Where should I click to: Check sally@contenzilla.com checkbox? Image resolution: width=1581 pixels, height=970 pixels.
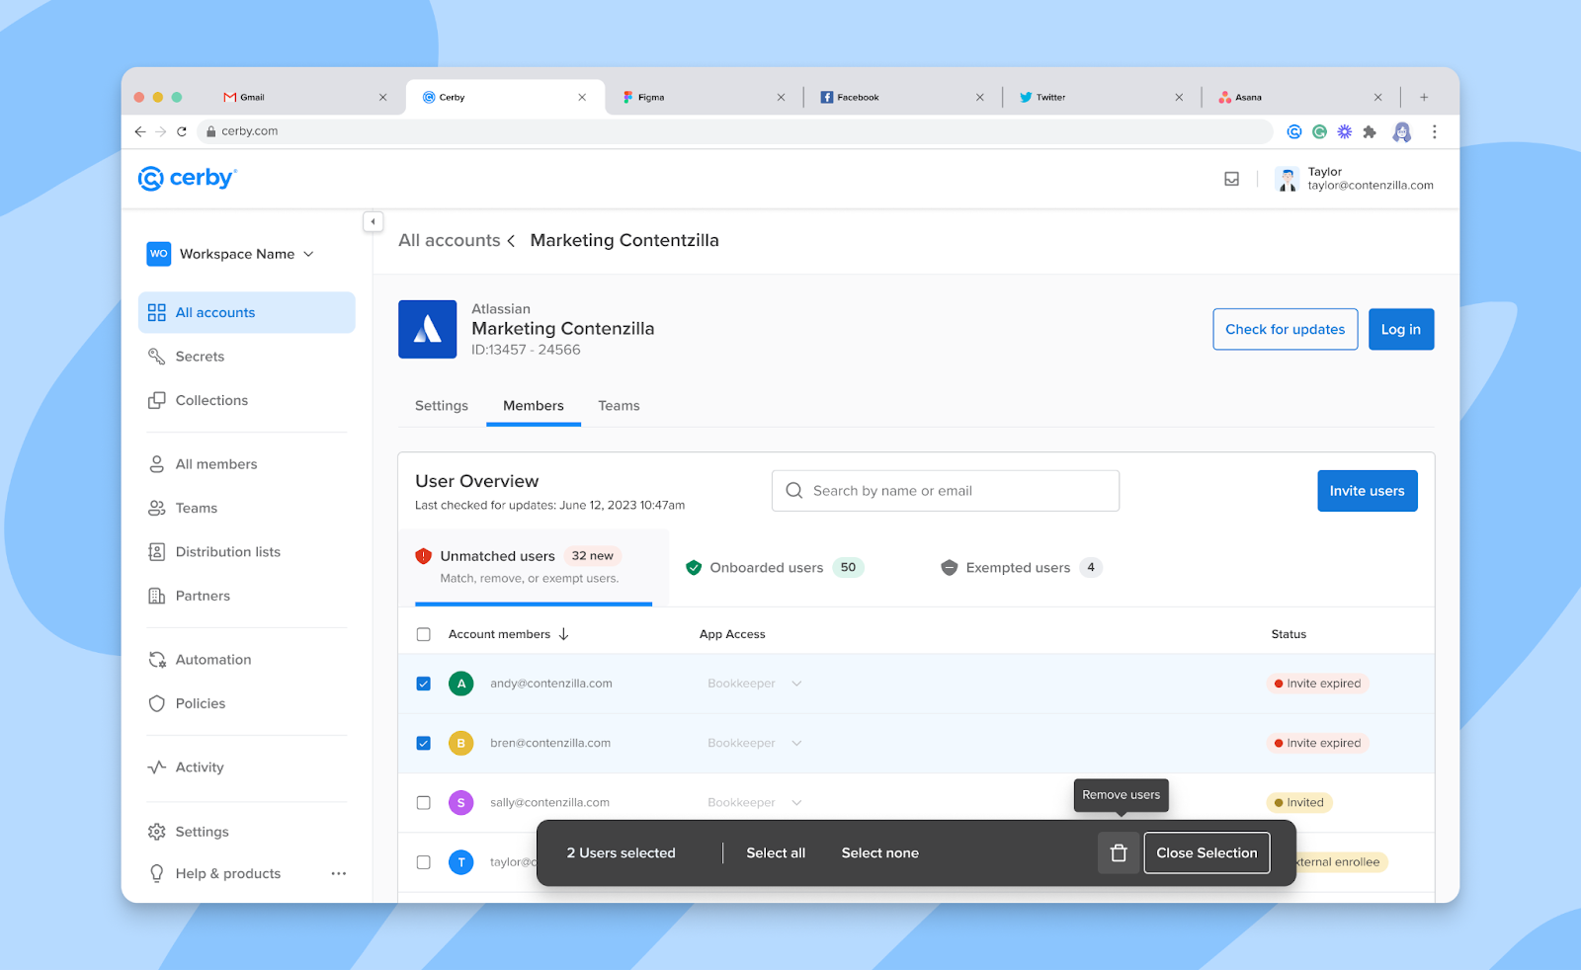tap(424, 803)
